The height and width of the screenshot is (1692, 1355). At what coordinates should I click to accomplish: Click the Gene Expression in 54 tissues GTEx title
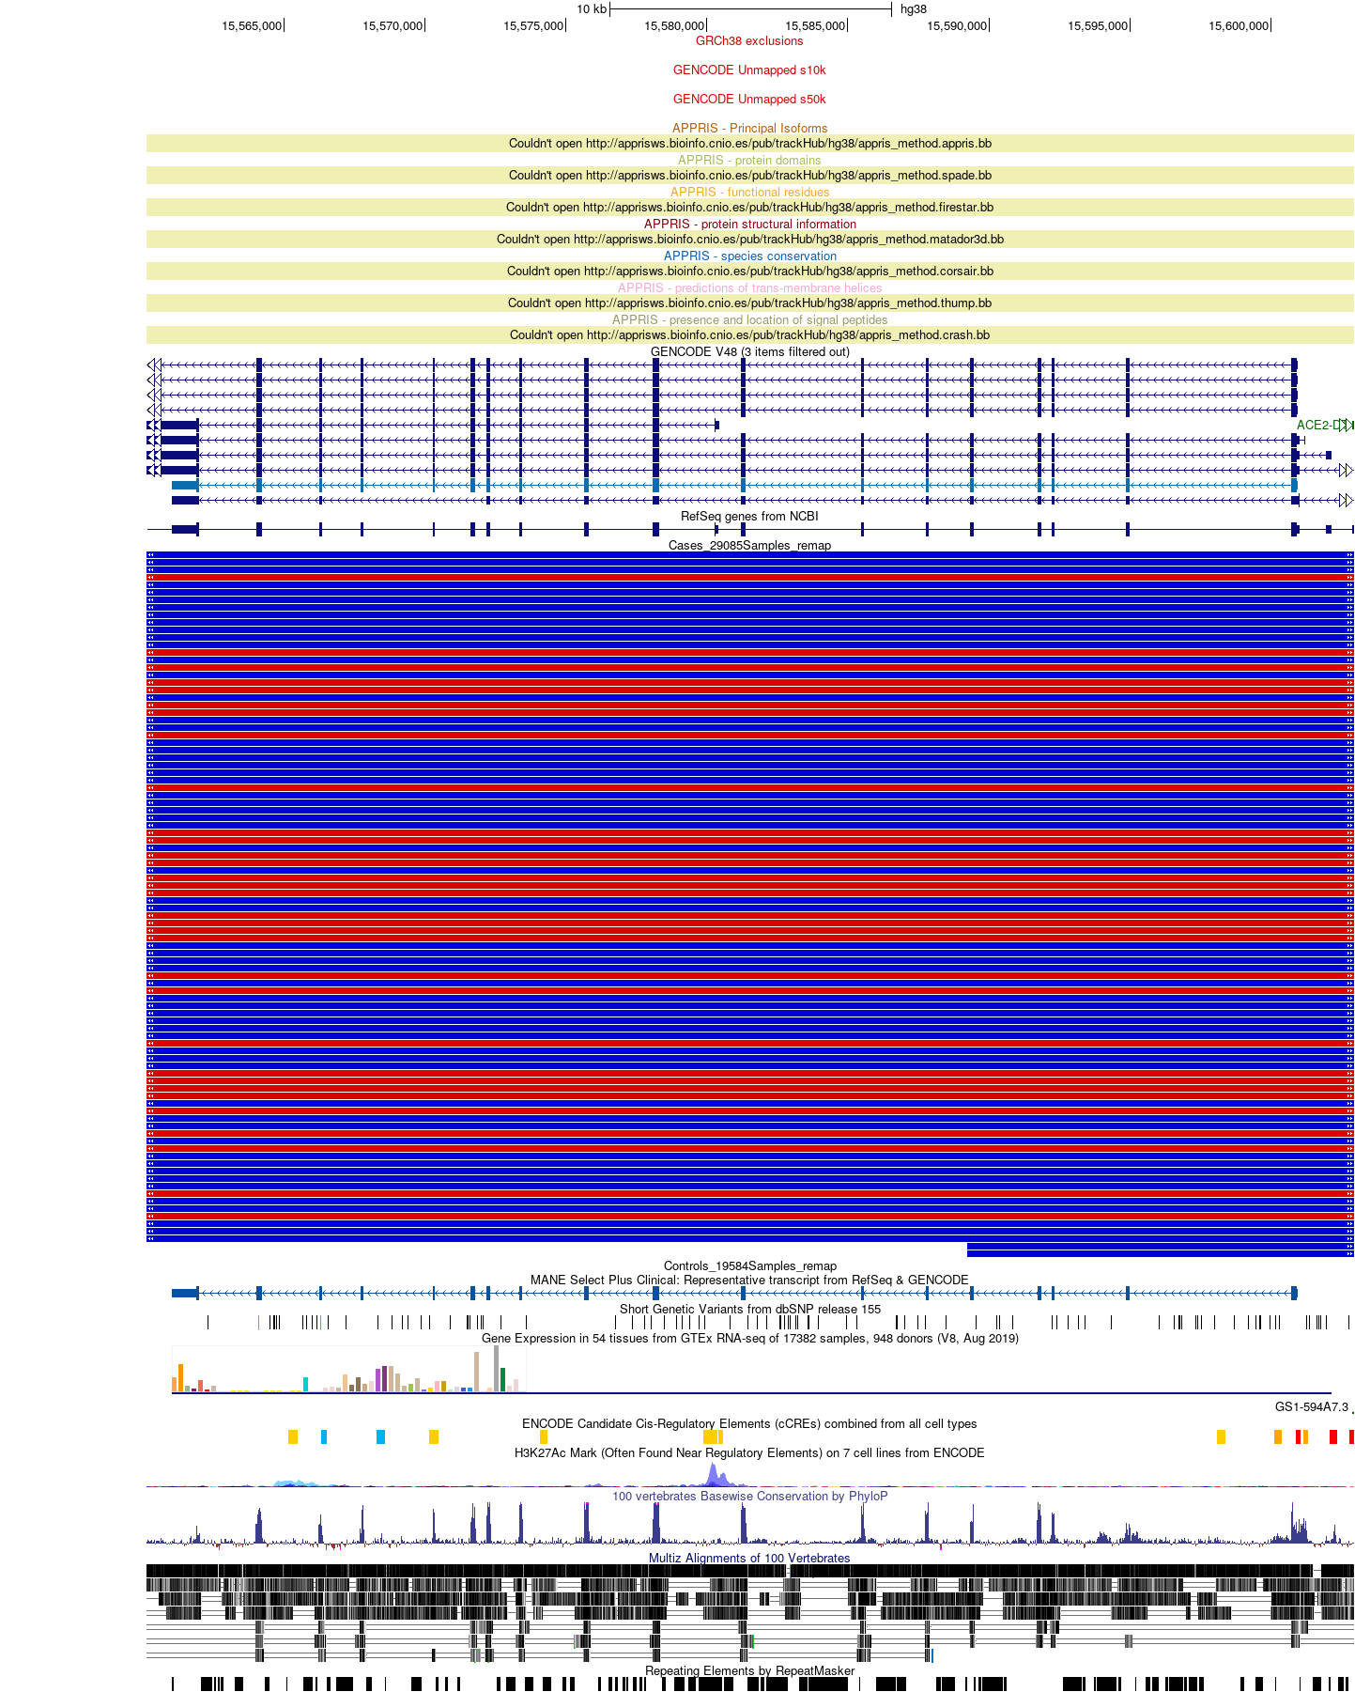(x=749, y=1339)
